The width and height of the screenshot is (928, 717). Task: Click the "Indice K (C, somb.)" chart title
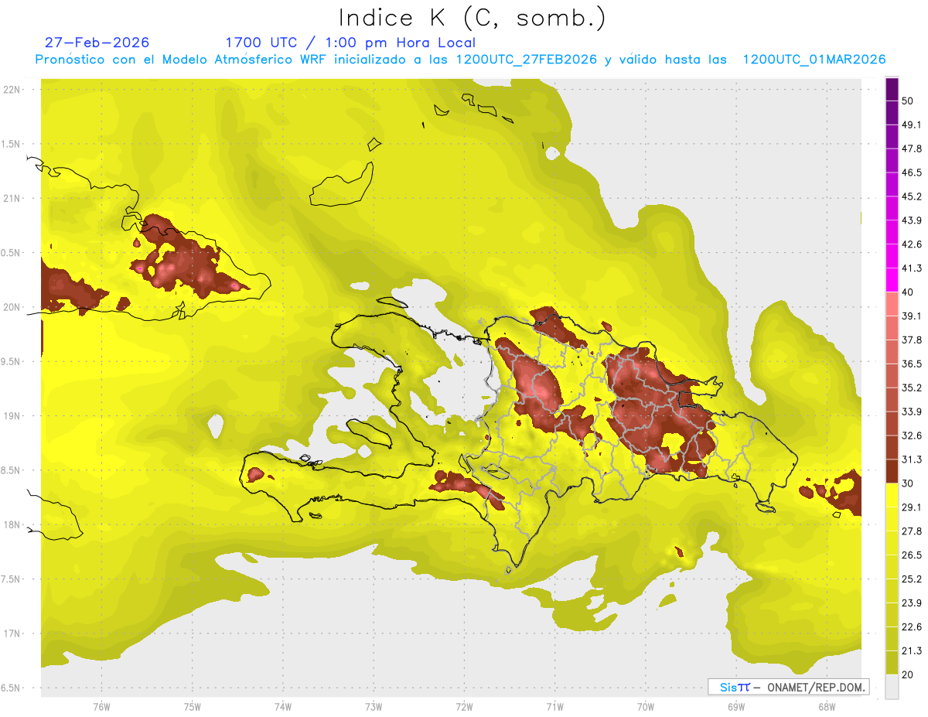471,17
